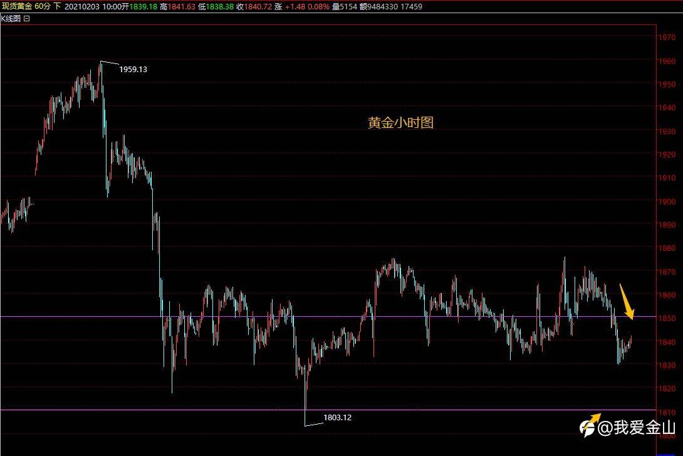Click the 收1840.72 closing price readout
Screen dimensions: 683x456
254,6
